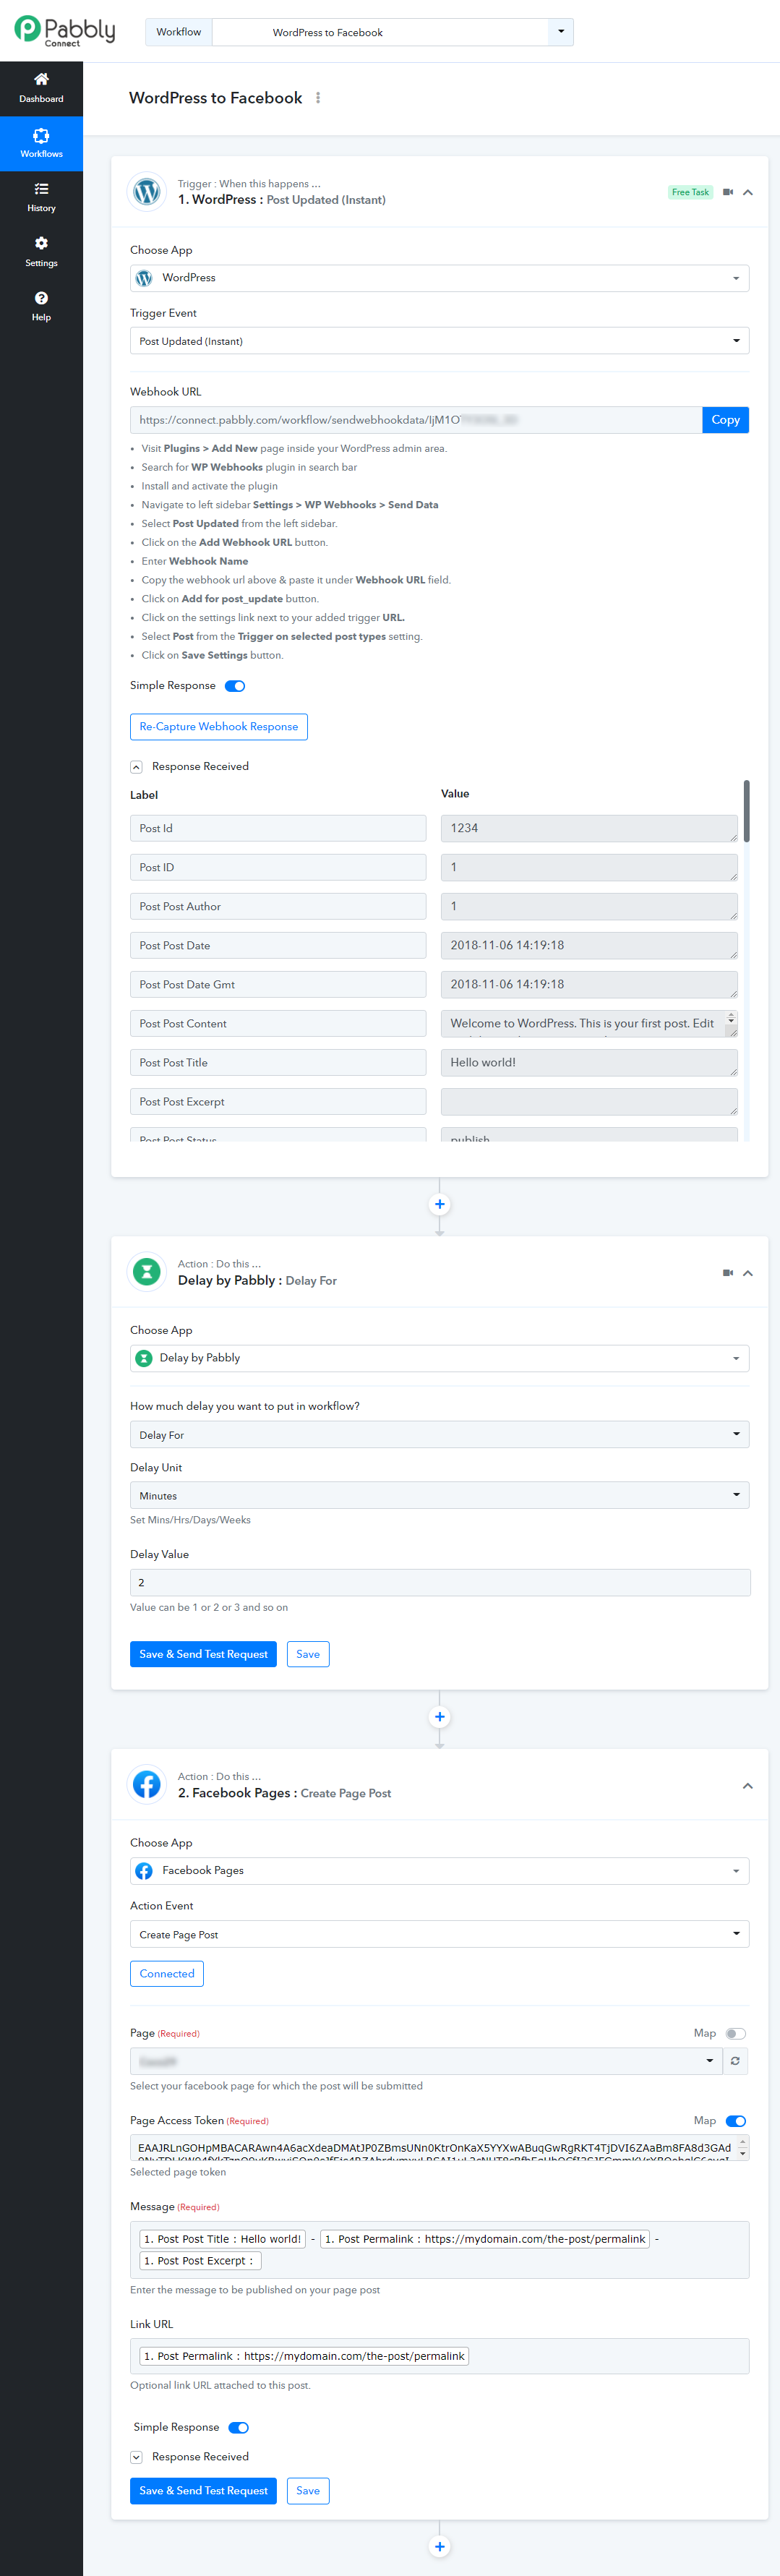This screenshot has height=2576, width=780.
Task: Add step with plus icon below WordPress trigger
Action: coord(439,1204)
